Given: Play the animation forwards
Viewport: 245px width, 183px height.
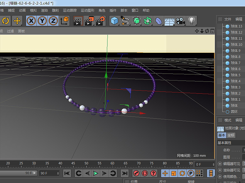Looking at the screenshot, I should pyautogui.click(x=96, y=173).
